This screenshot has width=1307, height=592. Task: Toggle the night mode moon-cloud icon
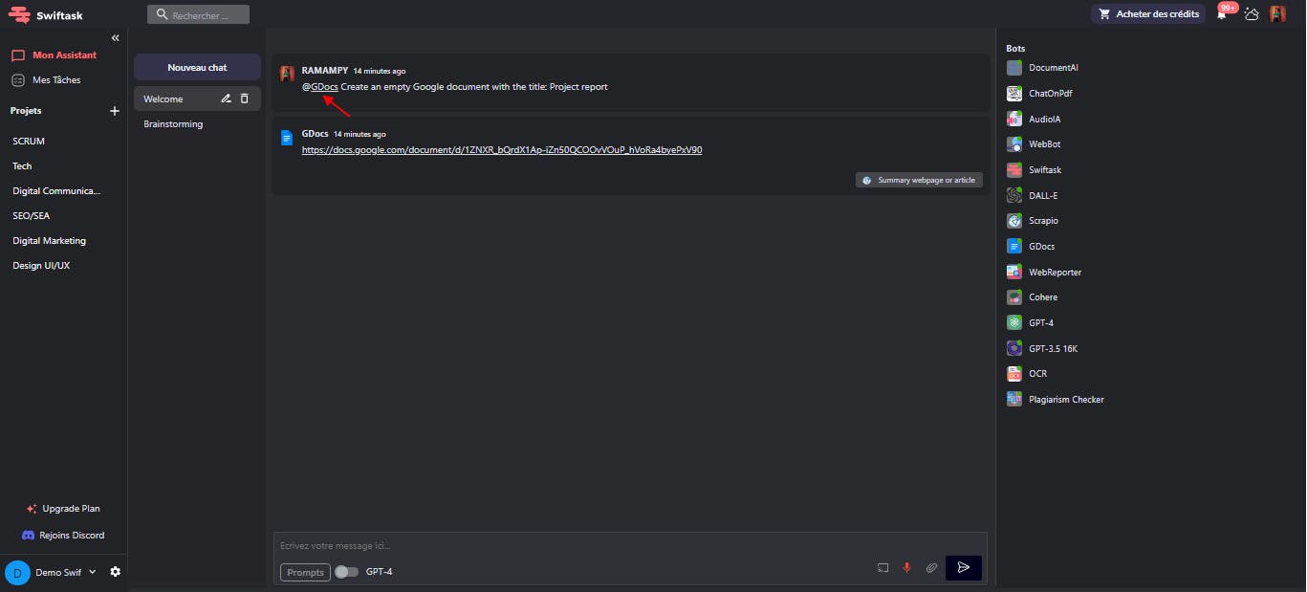click(x=1251, y=14)
